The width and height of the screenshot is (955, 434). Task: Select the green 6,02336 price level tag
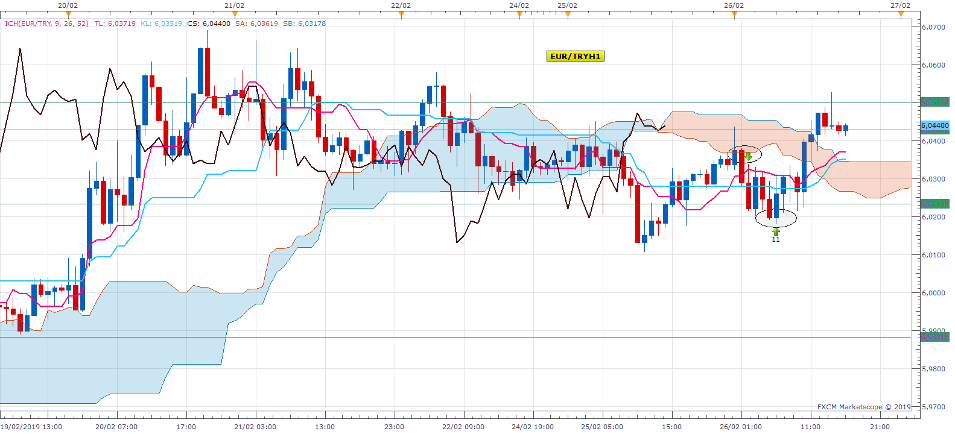tap(935, 204)
